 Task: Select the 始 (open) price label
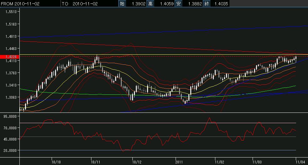click(122, 4)
